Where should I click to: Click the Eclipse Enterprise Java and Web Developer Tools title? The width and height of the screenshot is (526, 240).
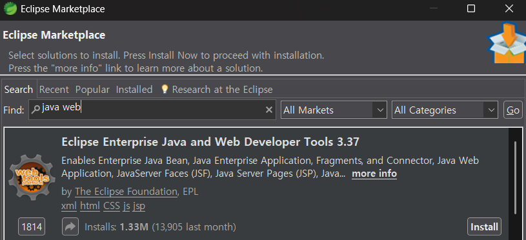[x=210, y=142]
